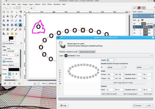The width and height of the screenshot is (155, 109).
Task: Open font picker Aa button
Action: click(5, 50)
